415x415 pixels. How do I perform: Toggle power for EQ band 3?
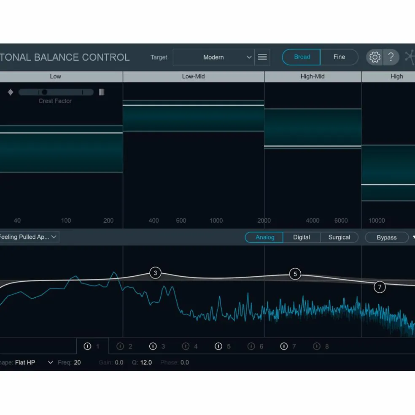click(153, 346)
